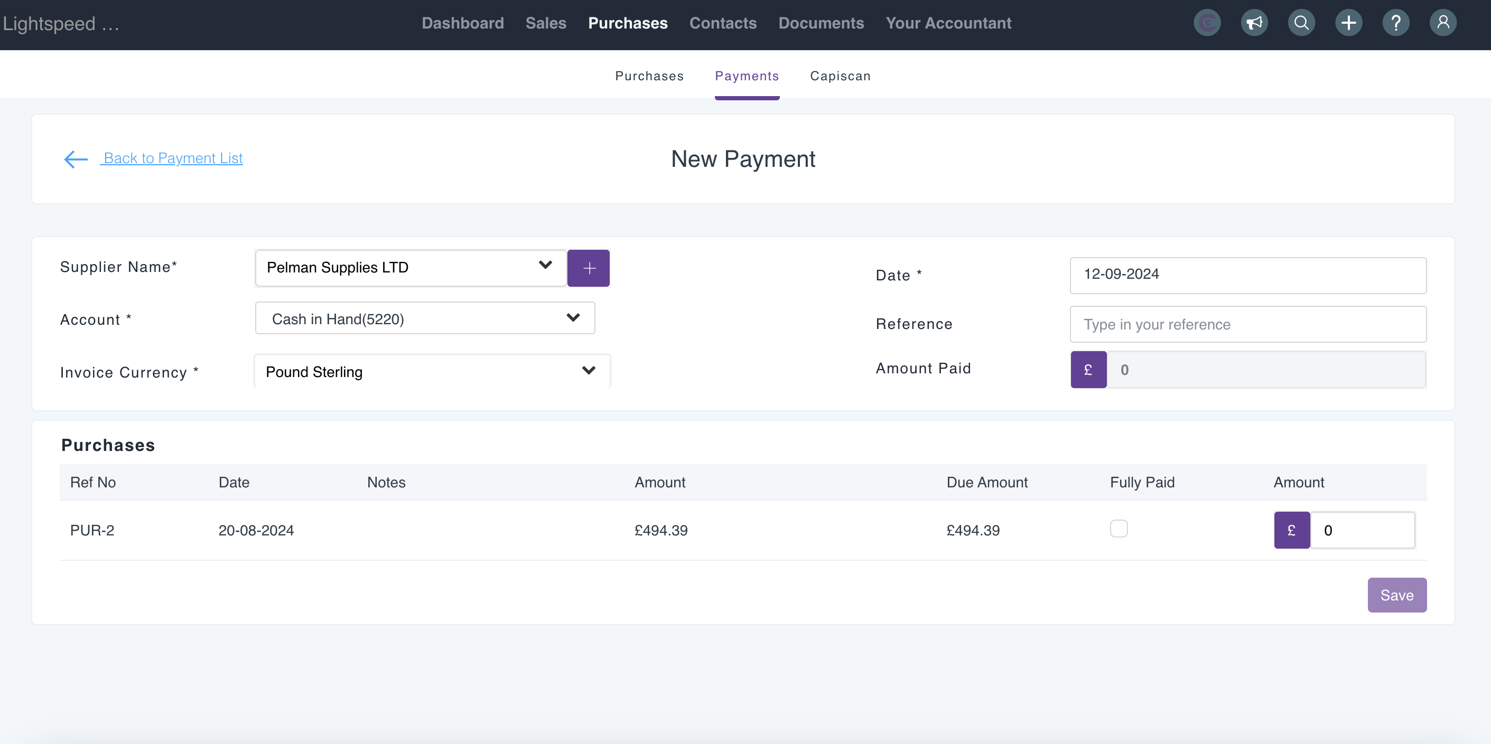
Task: Open the search magnifier icon
Action: click(1301, 23)
